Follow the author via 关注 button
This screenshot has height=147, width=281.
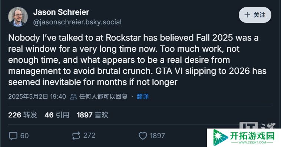[x=255, y=15]
